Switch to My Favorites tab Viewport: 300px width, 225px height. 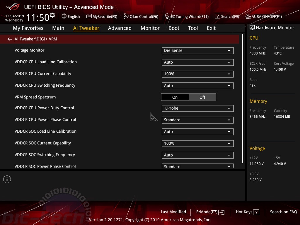coord(28,28)
